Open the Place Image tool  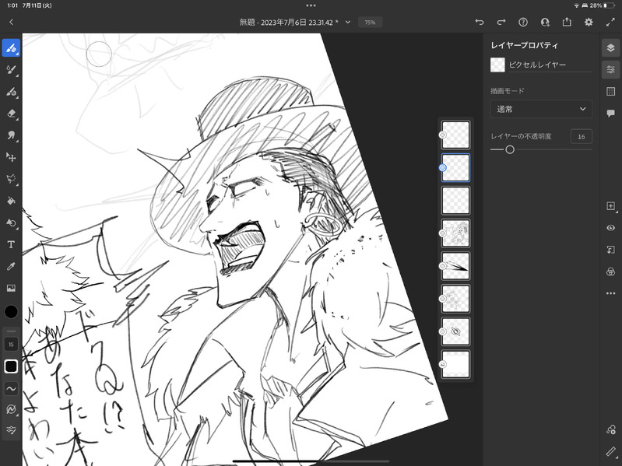click(11, 288)
